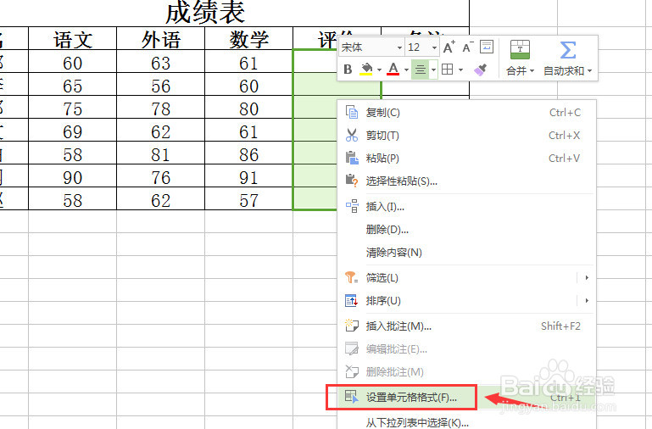Image resolution: width=652 pixels, height=429 pixels.
Task: Select 从下拉列表中选择(K)... menu entry
Action: (466, 421)
